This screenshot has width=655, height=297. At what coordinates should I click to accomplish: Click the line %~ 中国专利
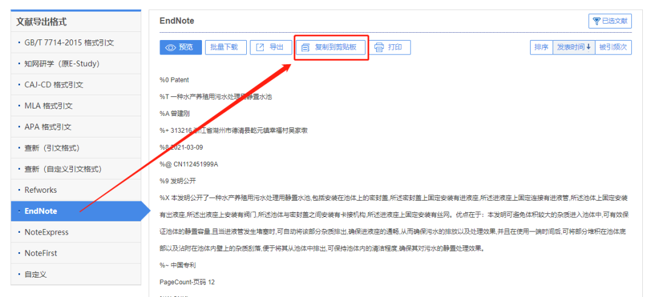point(178,265)
